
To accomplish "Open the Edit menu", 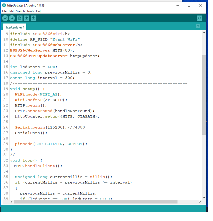I will click(x=11, y=11).
